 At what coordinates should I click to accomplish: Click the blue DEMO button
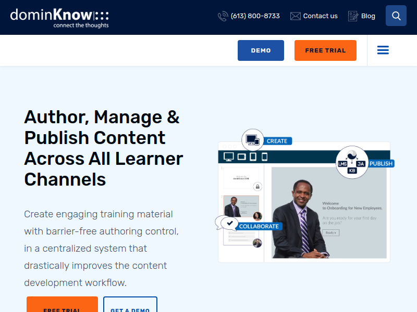(x=261, y=50)
